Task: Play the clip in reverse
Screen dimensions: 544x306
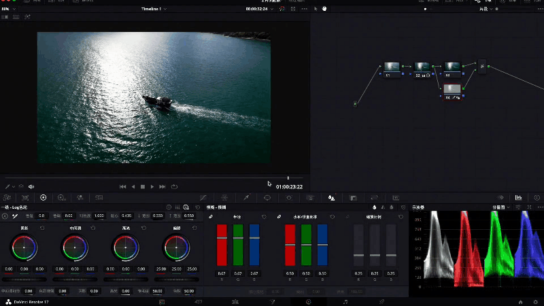Action: click(x=133, y=186)
